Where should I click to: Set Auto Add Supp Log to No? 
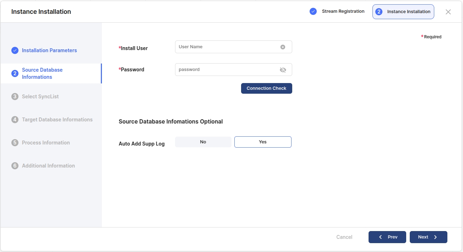(x=203, y=142)
